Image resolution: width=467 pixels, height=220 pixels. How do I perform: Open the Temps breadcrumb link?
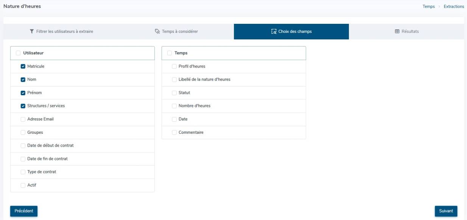(428, 7)
